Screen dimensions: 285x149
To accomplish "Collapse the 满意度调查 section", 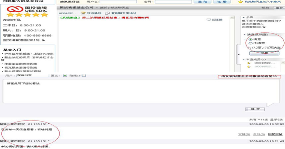I will click(x=244, y=34).
